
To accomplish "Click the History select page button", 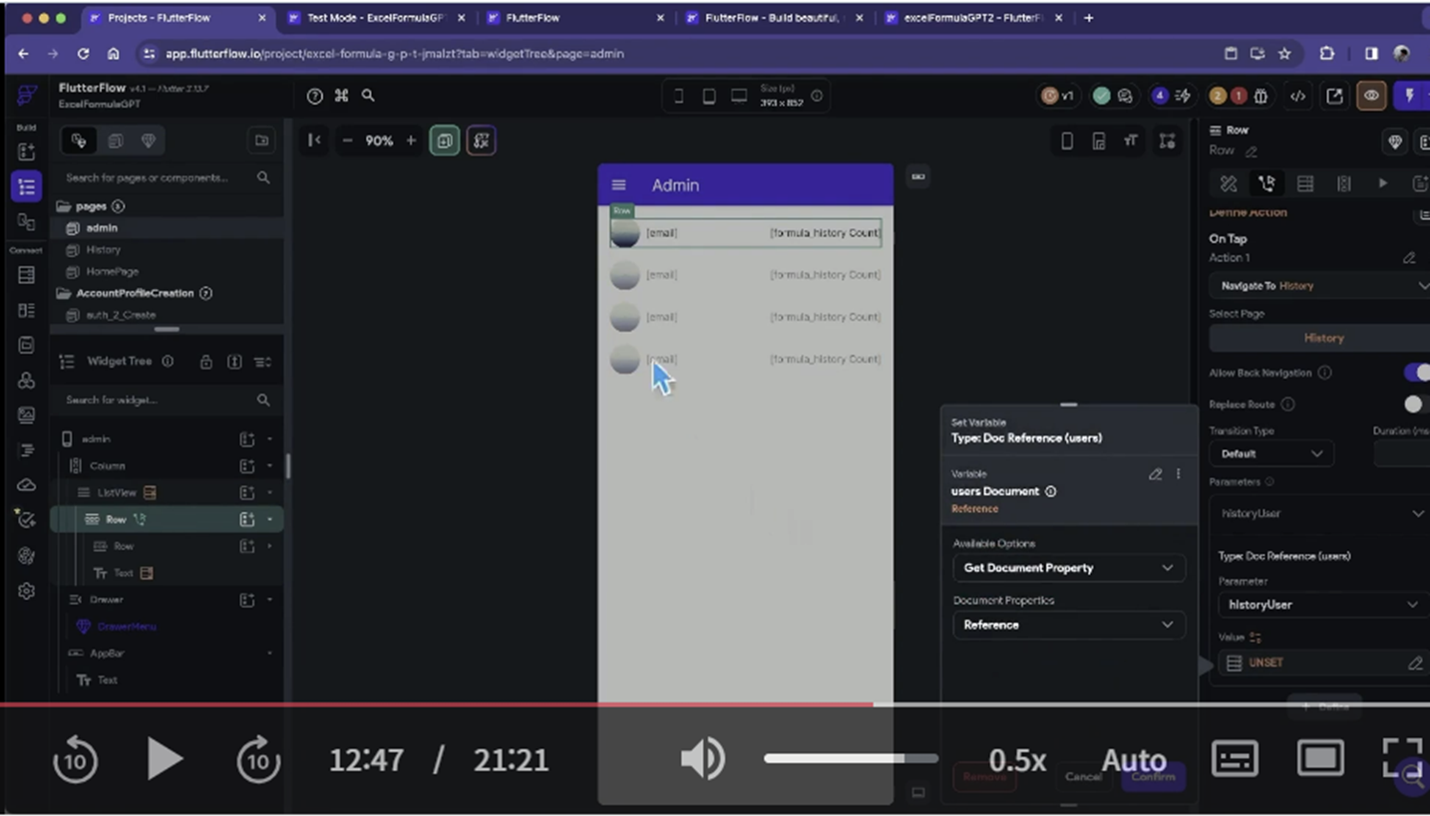I will pyautogui.click(x=1319, y=338).
